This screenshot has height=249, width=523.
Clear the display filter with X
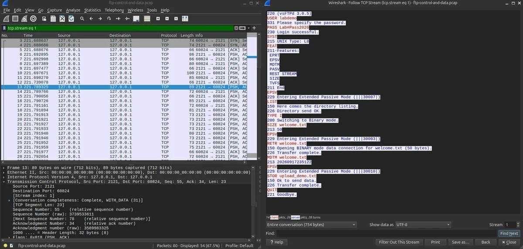[236, 28]
